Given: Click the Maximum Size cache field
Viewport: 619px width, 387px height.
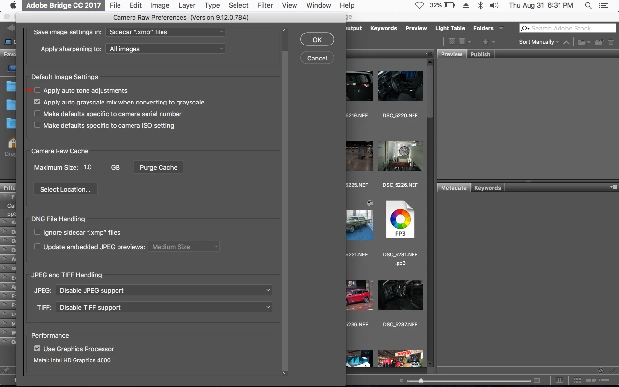Looking at the screenshot, I should click(x=94, y=167).
